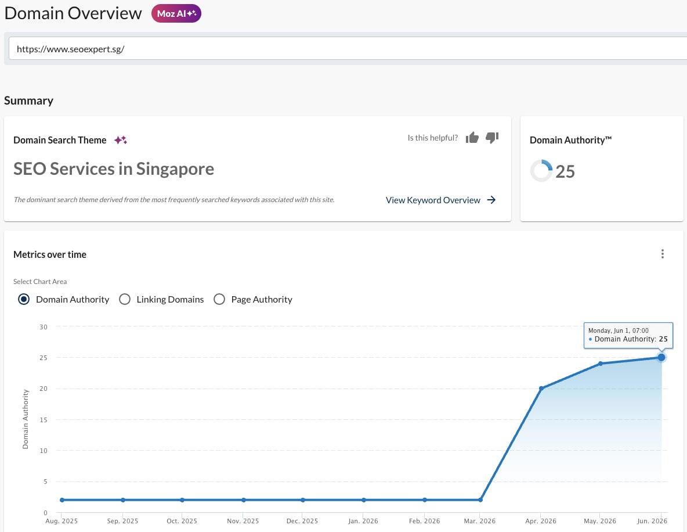The image size is (687, 532).
Task: Click the italic dominant search theme description
Action: pyautogui.click(x=174, y=200)
